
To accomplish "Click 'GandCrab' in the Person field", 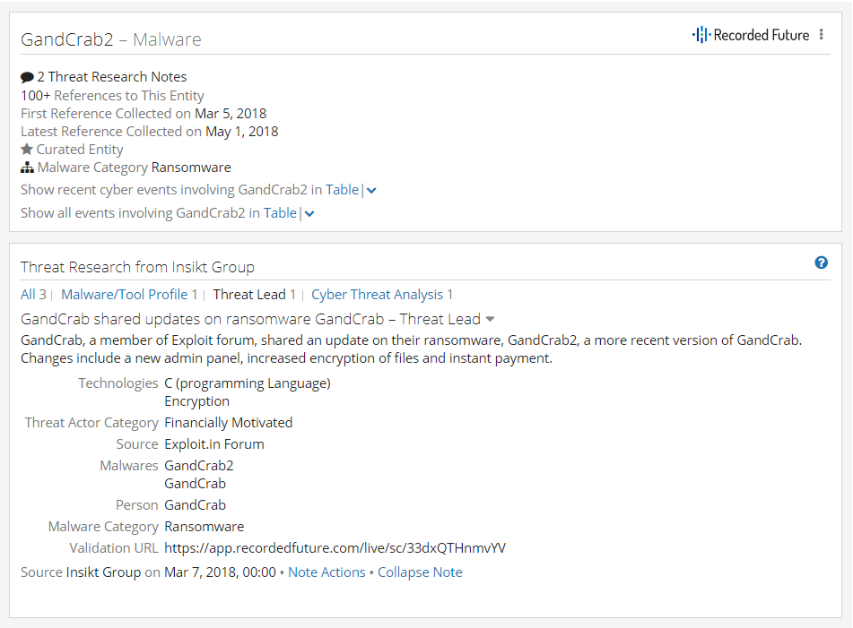I will tap(195, 505).
